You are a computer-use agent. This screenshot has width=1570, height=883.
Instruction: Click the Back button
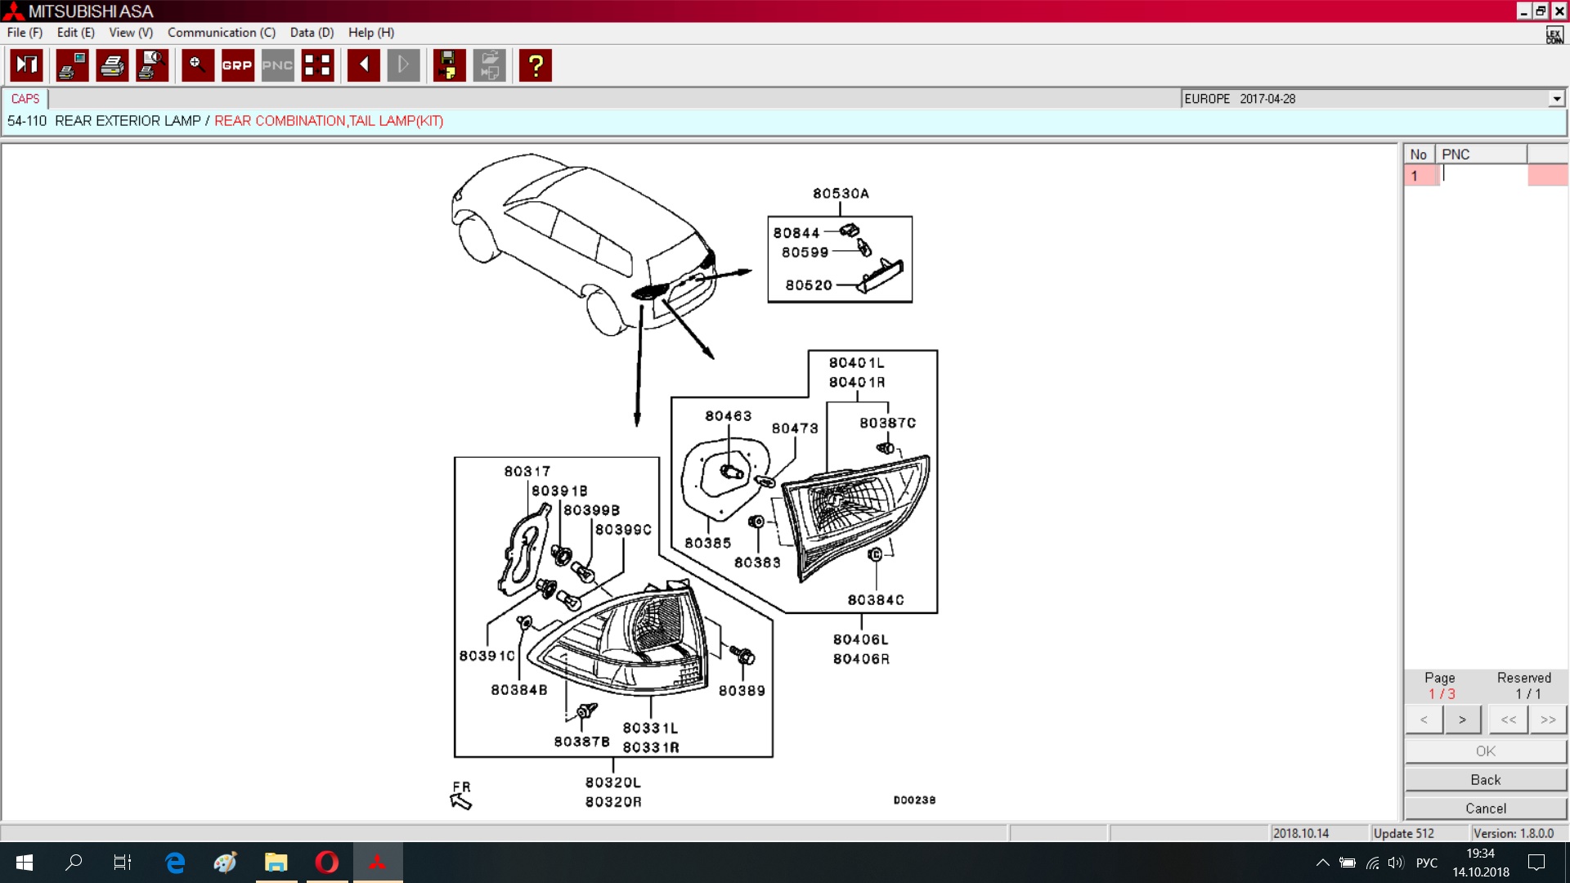(1485, 779)
